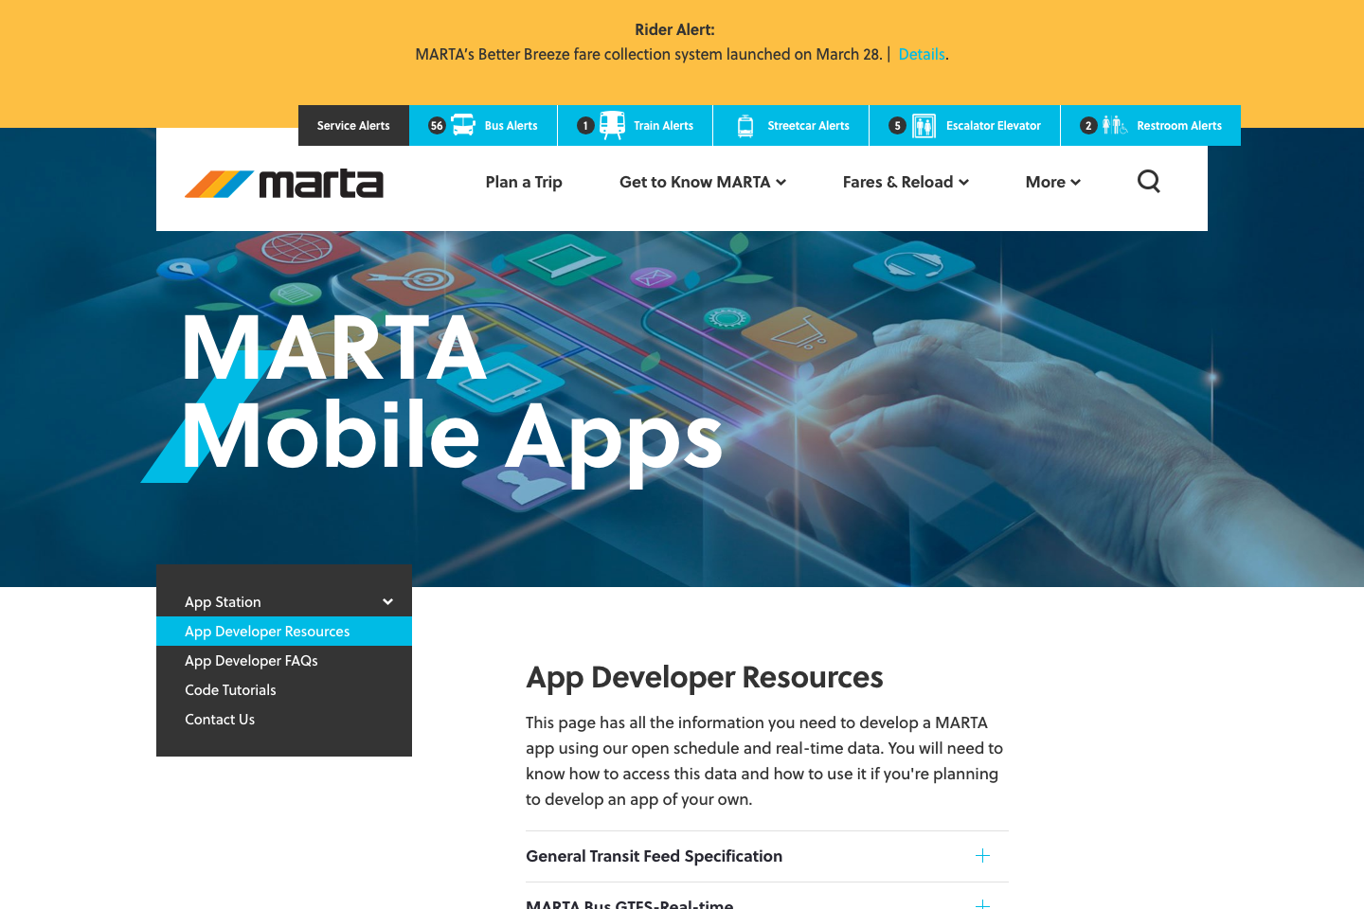Open App Developer FAQs sidebar item

coord(251,661)
